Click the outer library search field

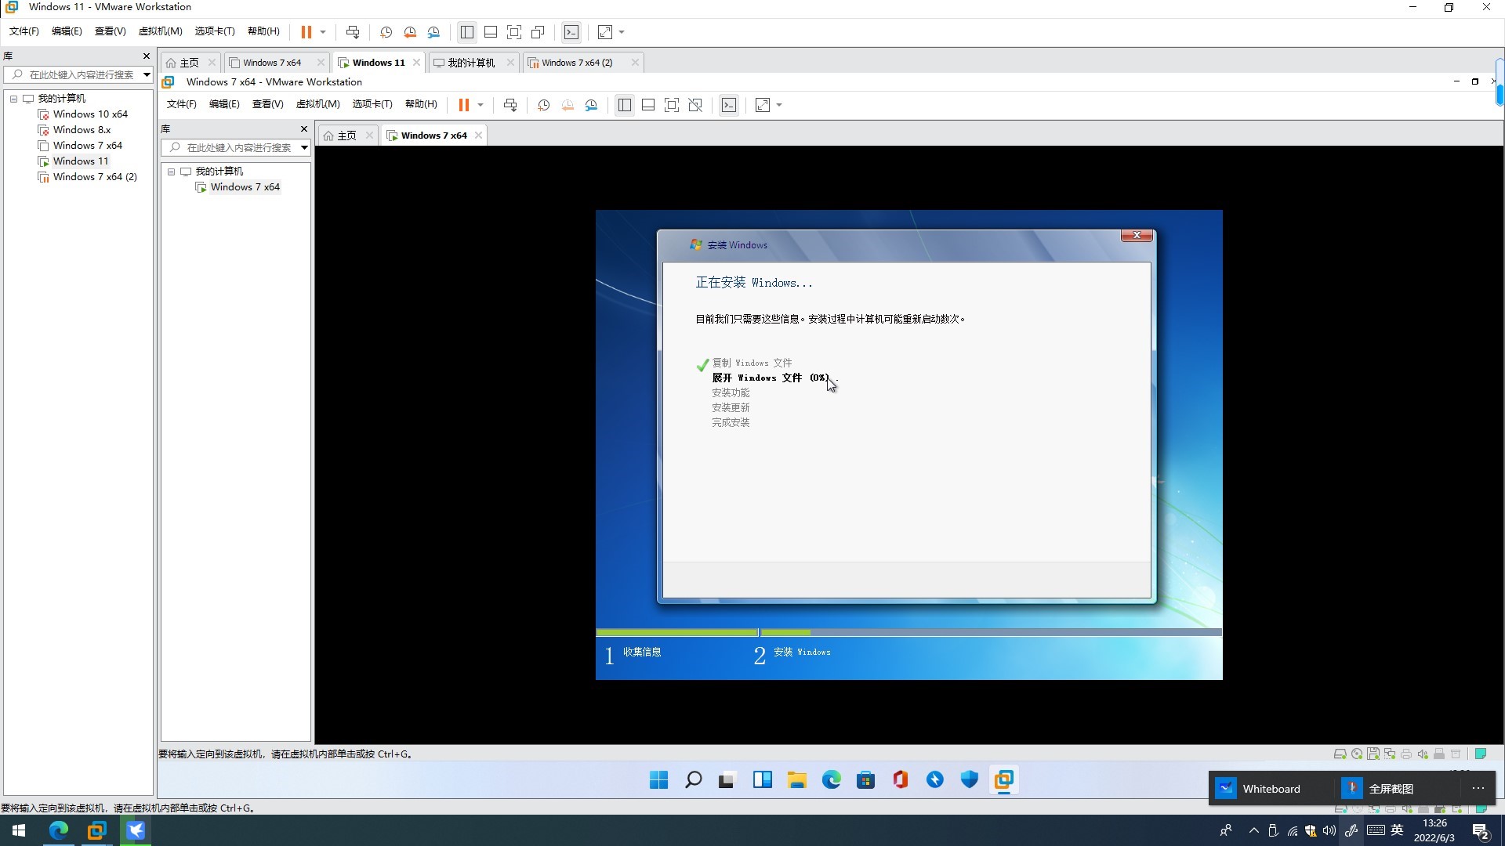(78, 75)
